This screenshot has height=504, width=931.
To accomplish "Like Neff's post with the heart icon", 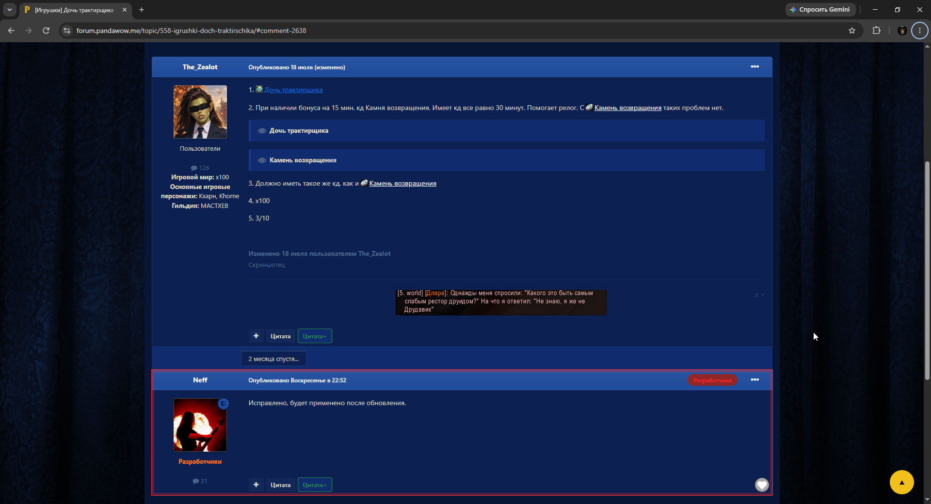I will (x=762, y=485).
